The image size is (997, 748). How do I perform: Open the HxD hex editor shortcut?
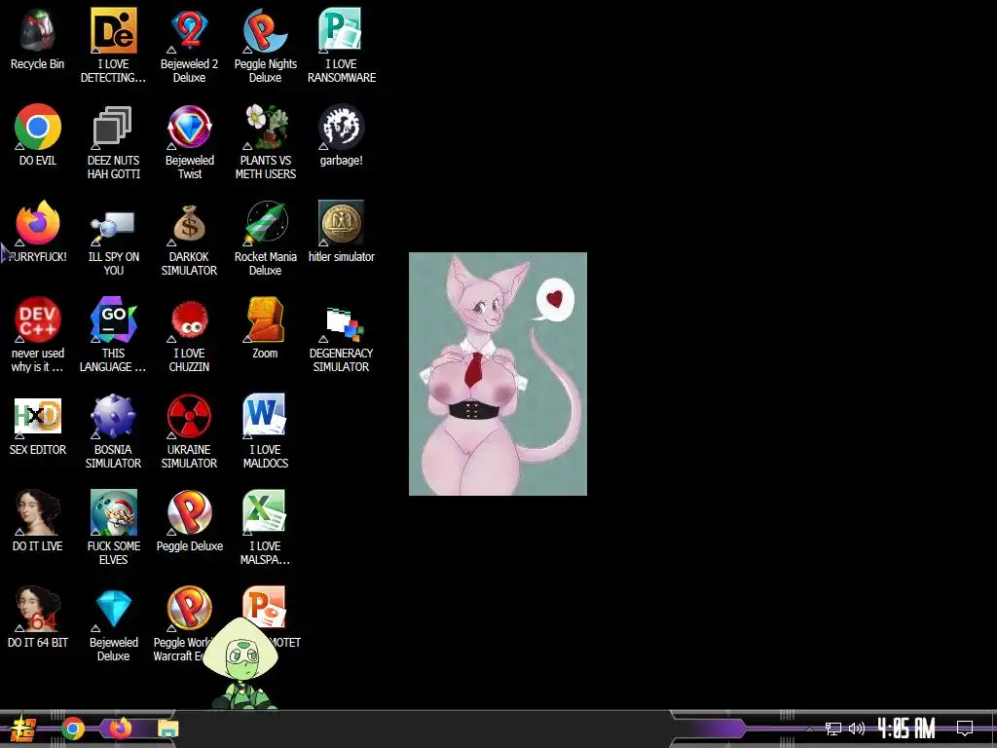(38, 416)
